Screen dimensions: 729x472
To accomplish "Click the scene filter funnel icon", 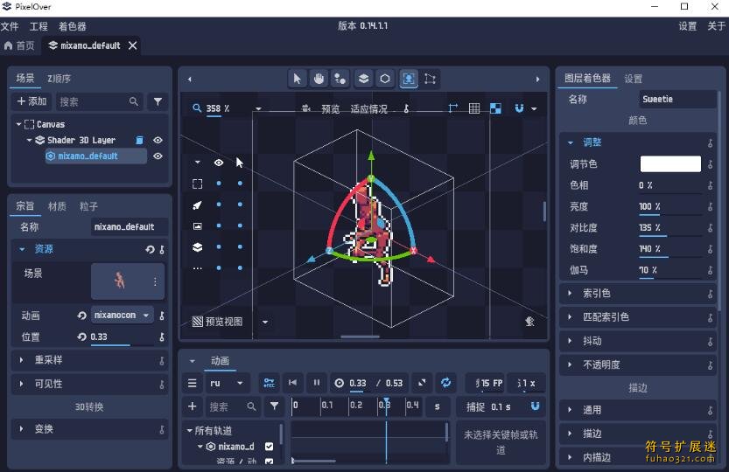I will [x=158, y=101].
